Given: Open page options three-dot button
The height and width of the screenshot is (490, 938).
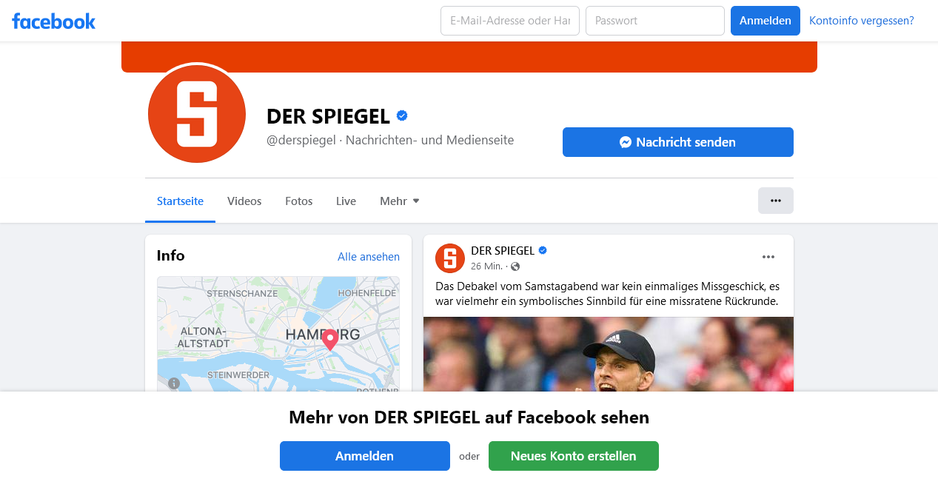Looking at the screenshot, I should pyautogui.click(x=775, y=201).
